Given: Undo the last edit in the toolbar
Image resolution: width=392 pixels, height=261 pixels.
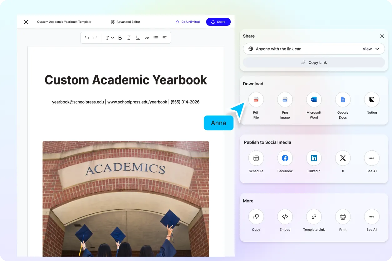Looking at the screenshot, I should pyautogui.click(x=87, y=37).
